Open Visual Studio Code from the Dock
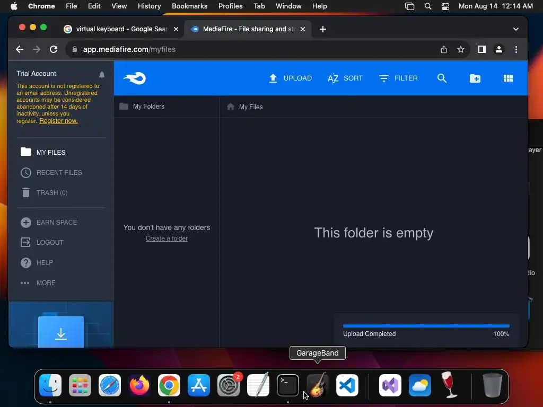This screenshot has height=407, width=543. 347,385
